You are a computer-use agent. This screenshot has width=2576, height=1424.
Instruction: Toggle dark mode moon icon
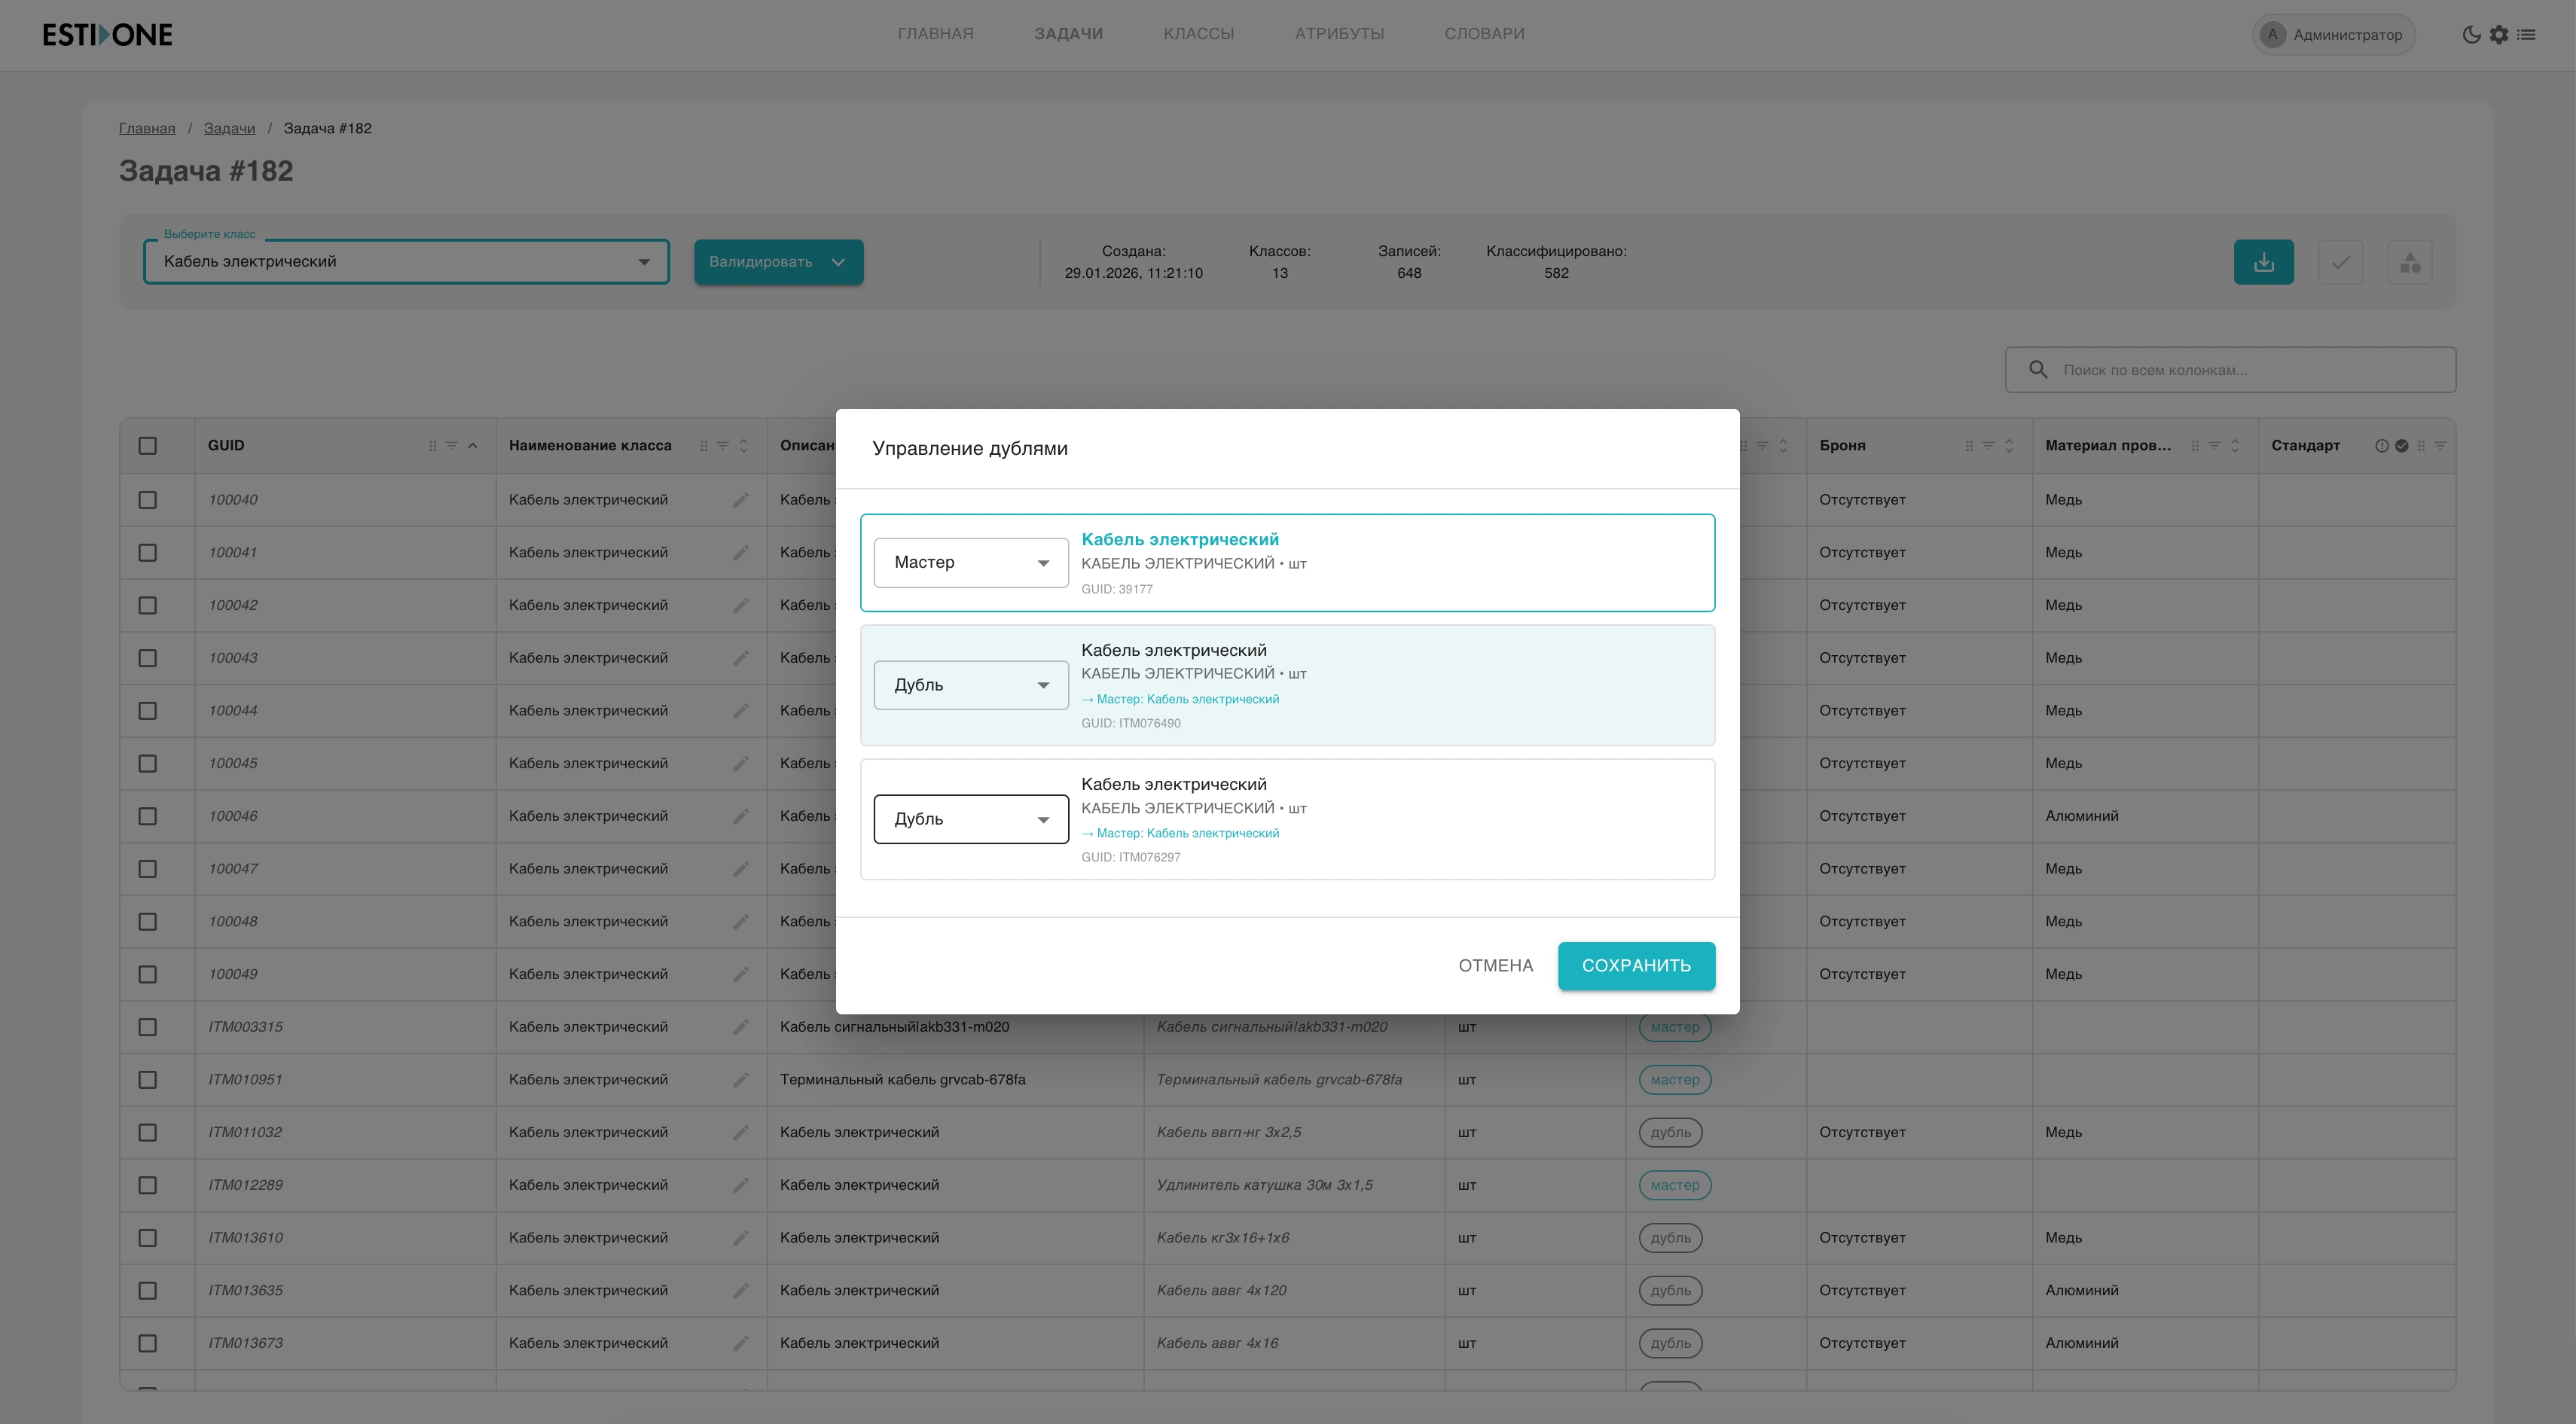2471,35
